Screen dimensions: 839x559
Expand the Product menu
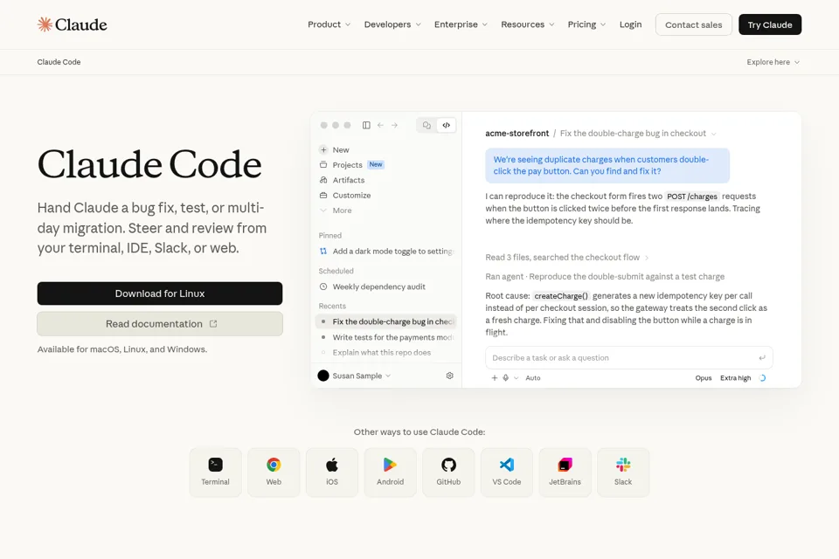pyautogui.click(x=329, y=24)
